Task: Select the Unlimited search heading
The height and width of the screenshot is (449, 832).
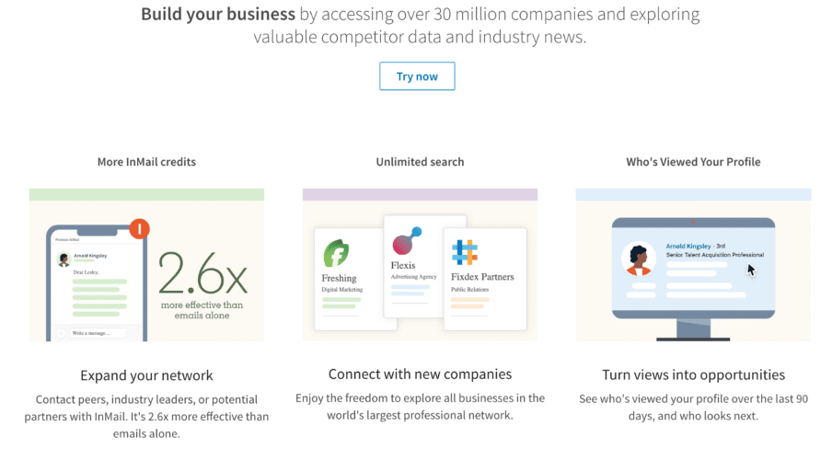Action: (x=420, y=162)
